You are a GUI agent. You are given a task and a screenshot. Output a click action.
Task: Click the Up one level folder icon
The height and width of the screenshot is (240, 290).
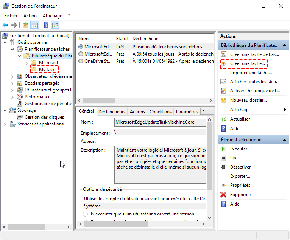[26, 25]
